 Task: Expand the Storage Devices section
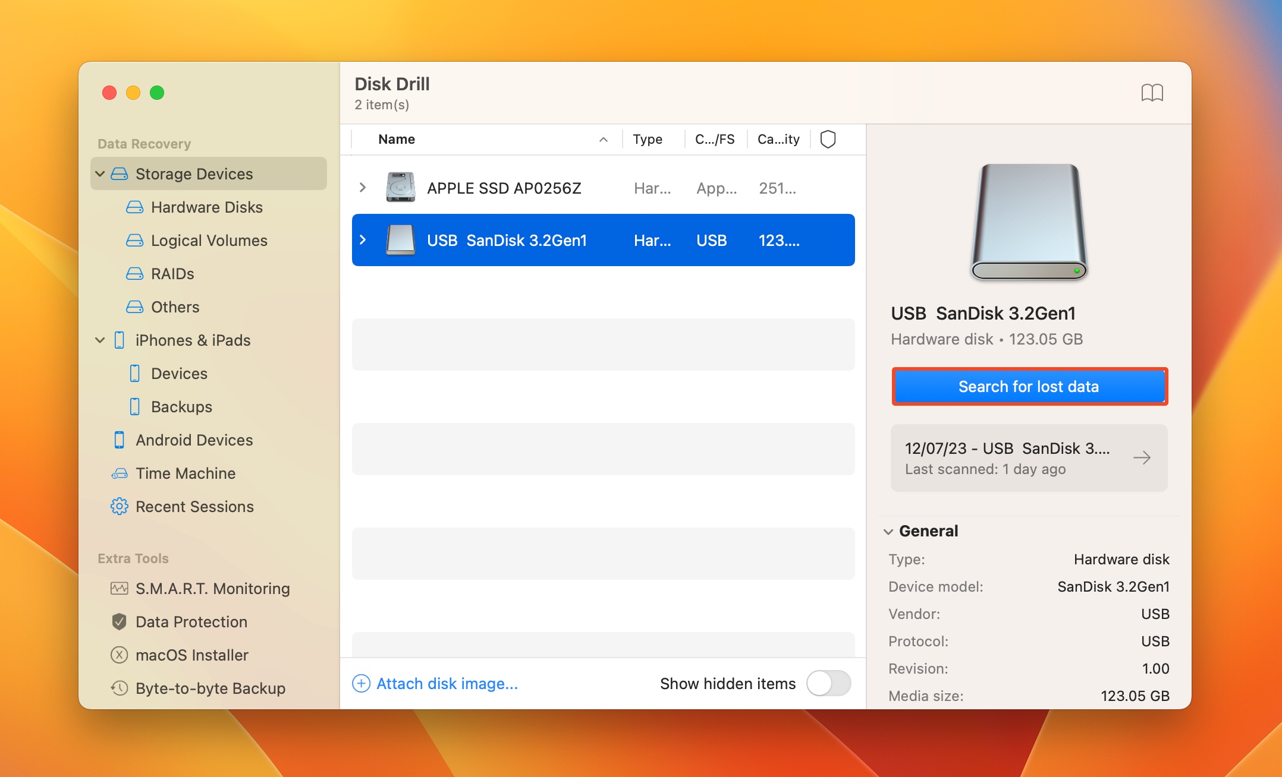point(100,173)
